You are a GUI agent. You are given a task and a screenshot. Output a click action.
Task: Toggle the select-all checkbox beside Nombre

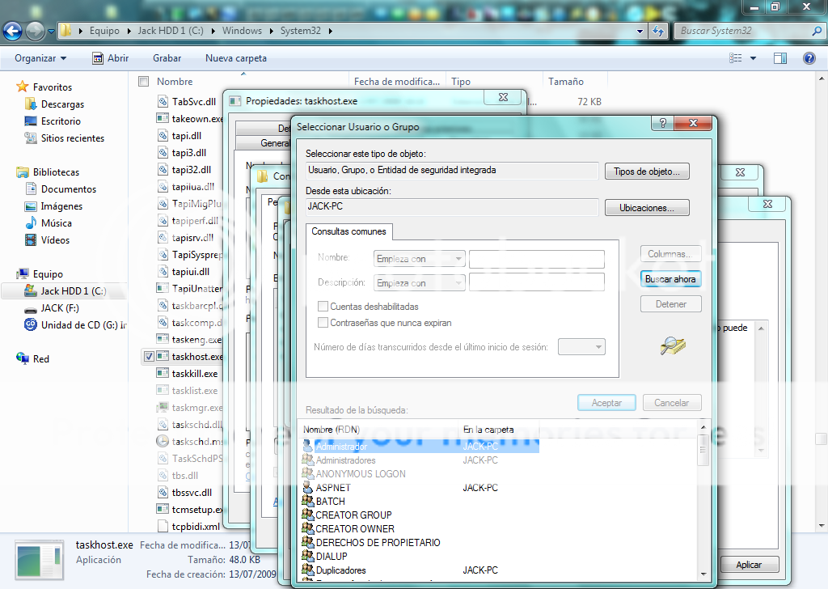[143, 82]
